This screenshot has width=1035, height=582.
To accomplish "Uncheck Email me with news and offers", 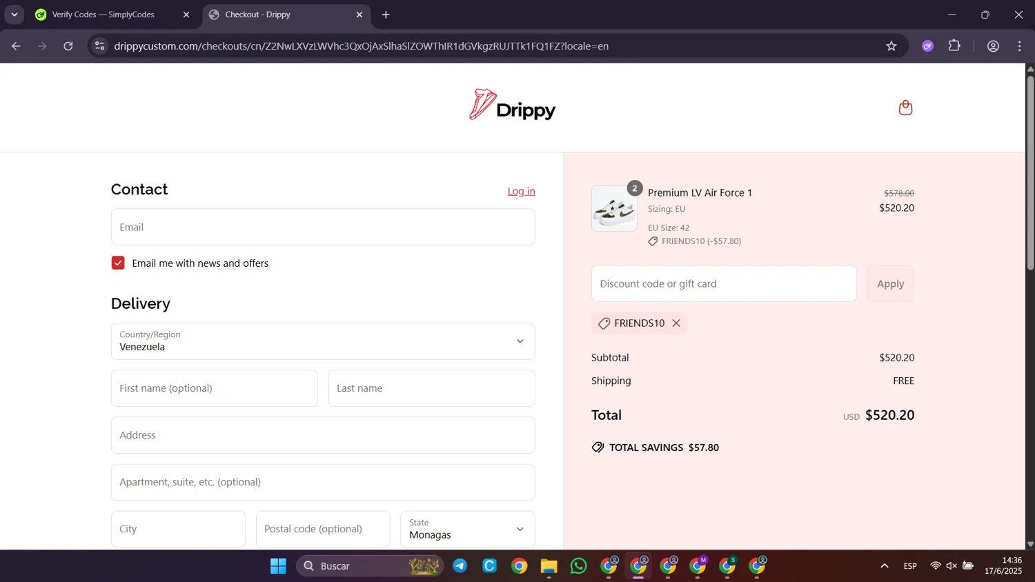I will [x=118, y=263].
